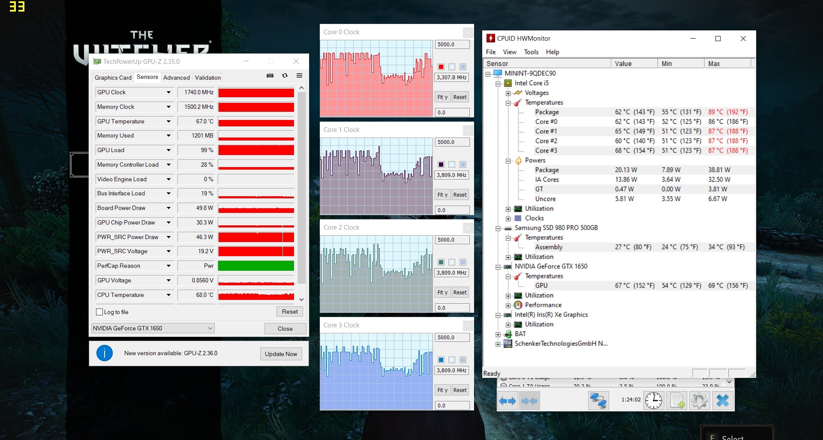This screenshot has width=823, height=440.
Task: Enable the Log to file checkbox
Action: click(x=99, y=312)
